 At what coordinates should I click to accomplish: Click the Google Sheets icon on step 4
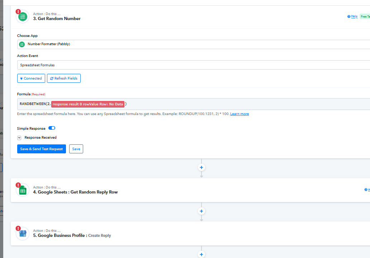tap(23, 190)
